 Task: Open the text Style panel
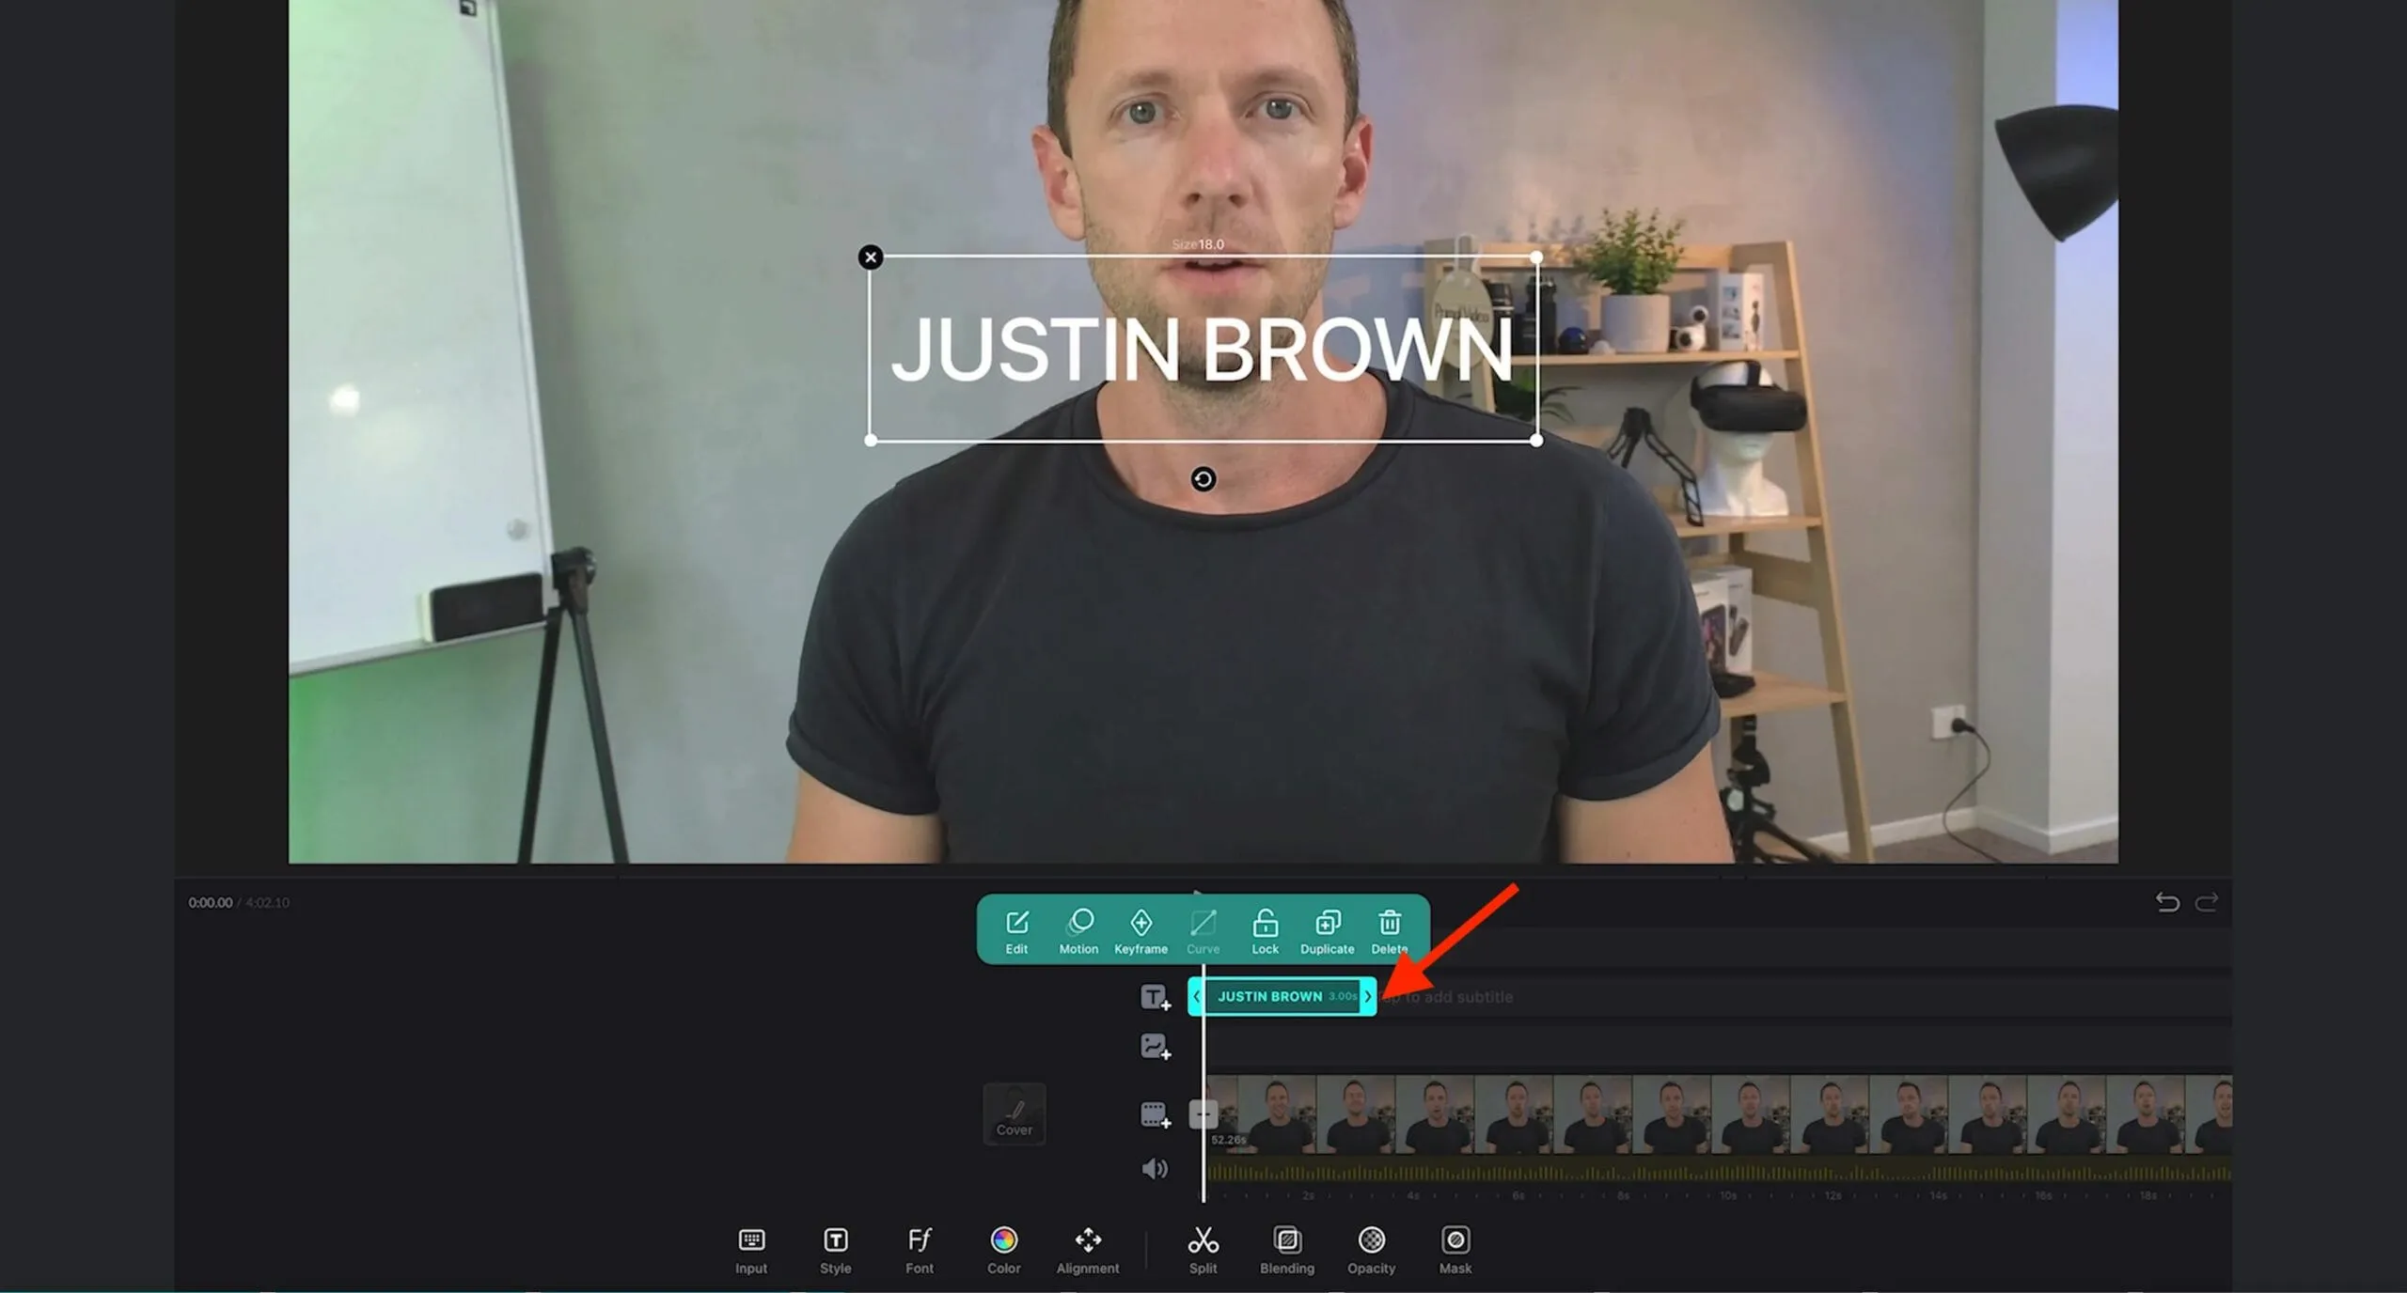click(x=835, y=1250)
